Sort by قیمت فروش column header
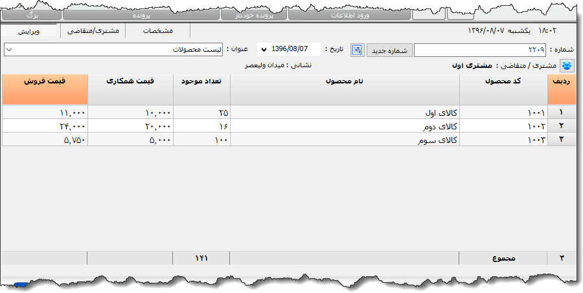583x293 pixels. click(44, 89)
